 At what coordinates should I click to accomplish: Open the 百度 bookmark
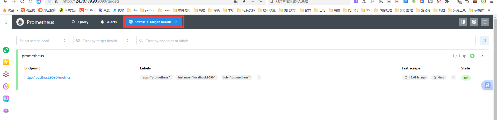click(x=104, y=10)
